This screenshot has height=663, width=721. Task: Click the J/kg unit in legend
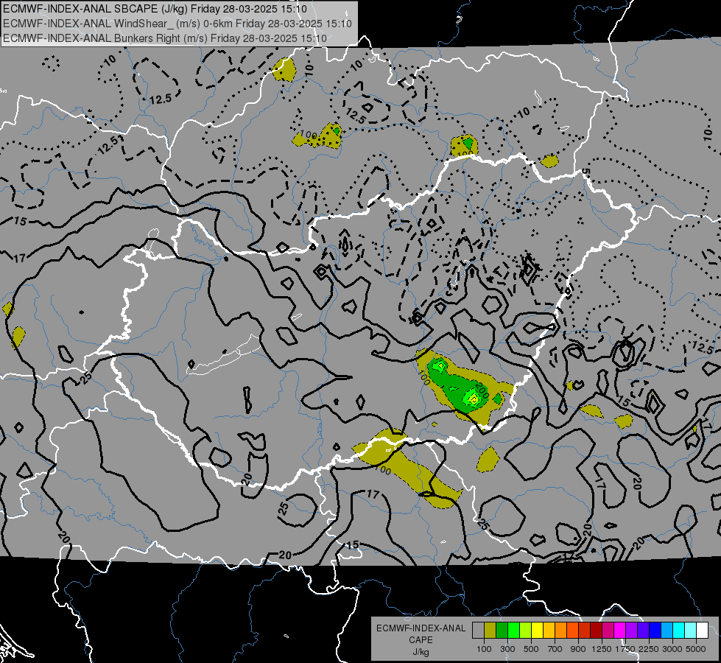click(421, 652)
